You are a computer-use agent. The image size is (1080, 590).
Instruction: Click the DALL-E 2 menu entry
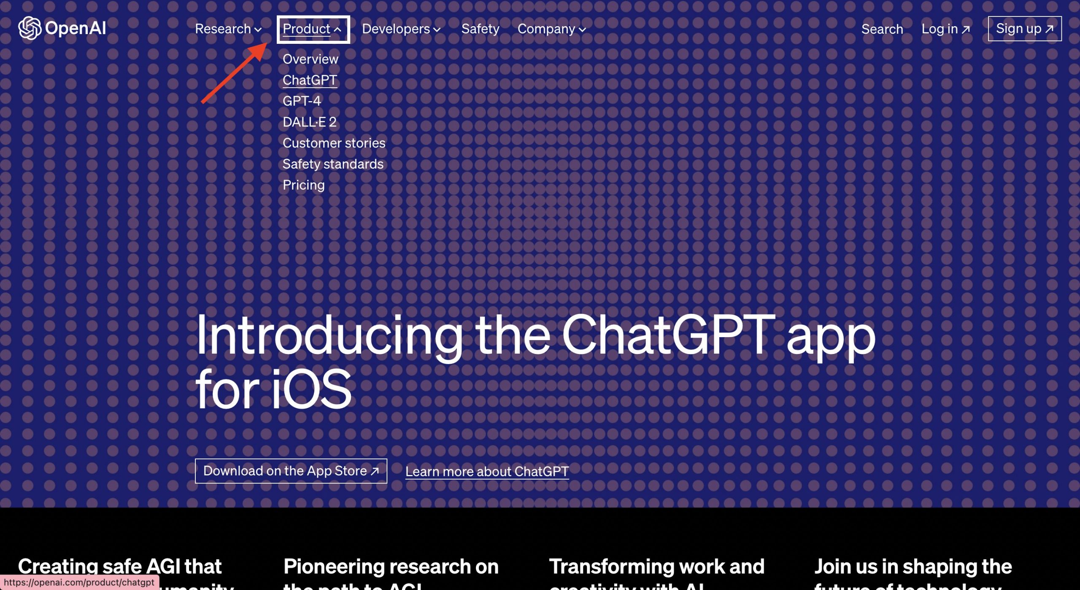click(x=309, y=121)
